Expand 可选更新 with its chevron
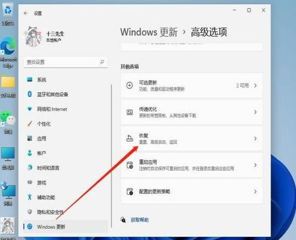 (x=255, y=86)
